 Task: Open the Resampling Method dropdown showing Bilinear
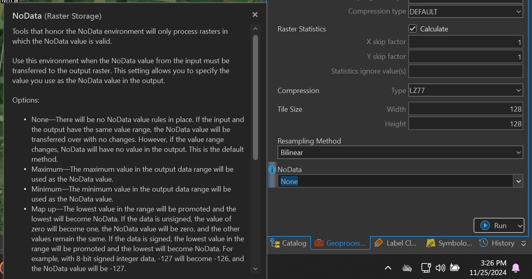[518, 152]
